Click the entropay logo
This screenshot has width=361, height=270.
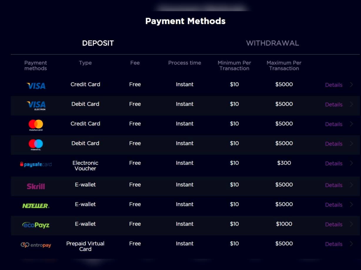[x=36, y=245]
